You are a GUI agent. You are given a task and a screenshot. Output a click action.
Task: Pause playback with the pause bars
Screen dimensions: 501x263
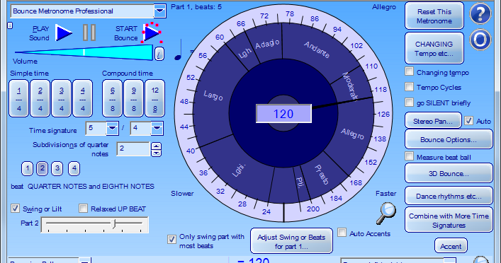[x=89, y=33]
